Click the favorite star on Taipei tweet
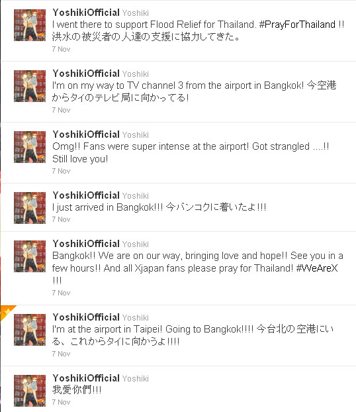The height and width of the screenshot is (412, 356). pos(7,311)
